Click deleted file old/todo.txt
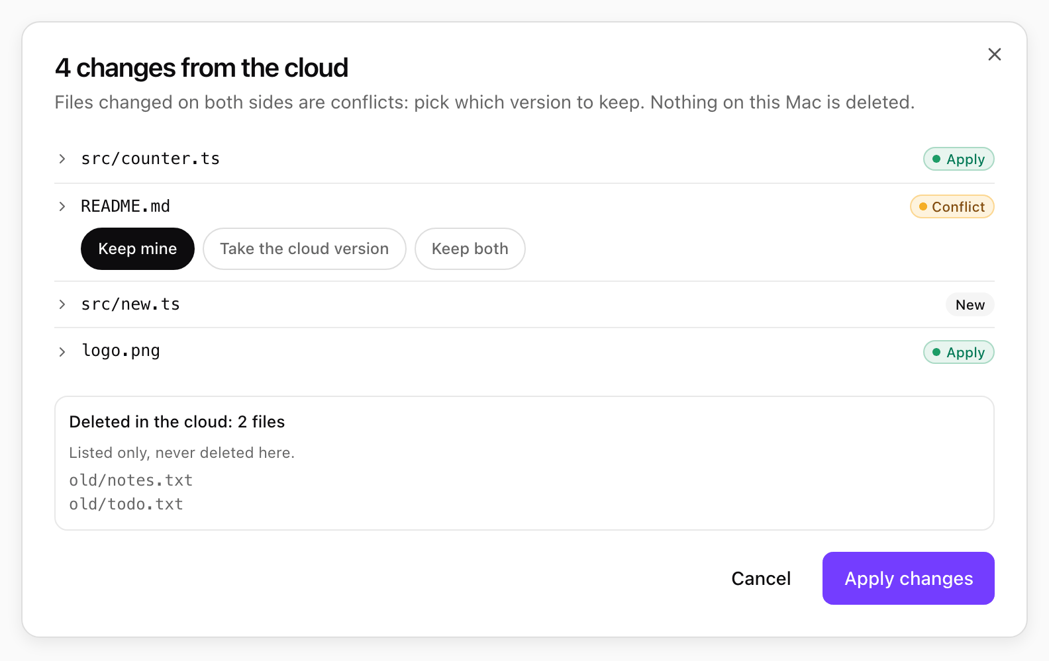 (x=126, y=504)
